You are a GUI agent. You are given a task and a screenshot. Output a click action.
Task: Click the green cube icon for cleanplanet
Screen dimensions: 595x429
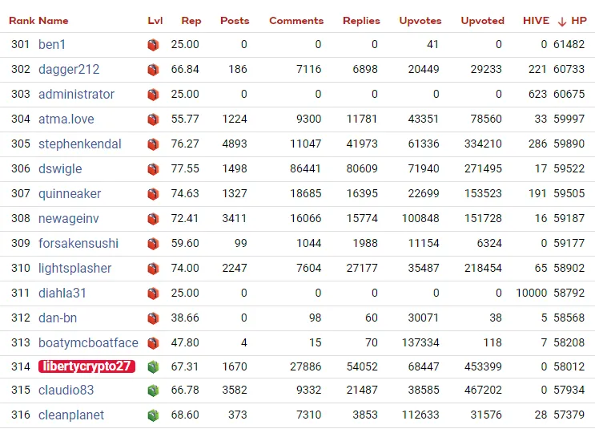(x=153, y=415)
